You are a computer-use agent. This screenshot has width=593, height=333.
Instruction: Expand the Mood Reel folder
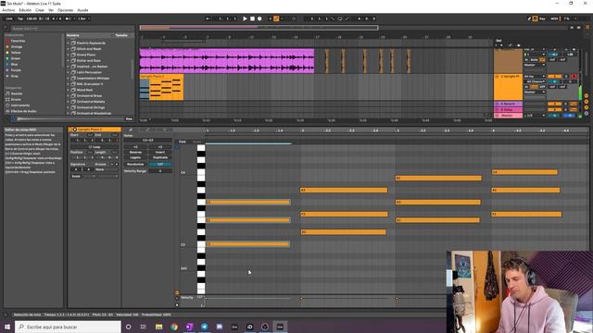(69, 90)
